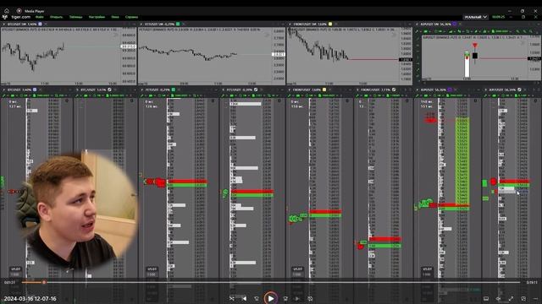Open the Реальный account mode dropdown
The width and height of the screenshot is (542, 304).
point(475,17)
